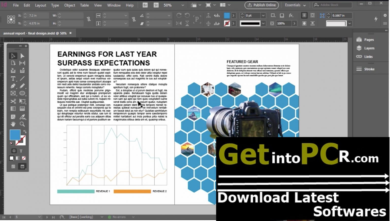
Task: Open the Object menu
Action: pyautogui.click(x=70, y=5)
